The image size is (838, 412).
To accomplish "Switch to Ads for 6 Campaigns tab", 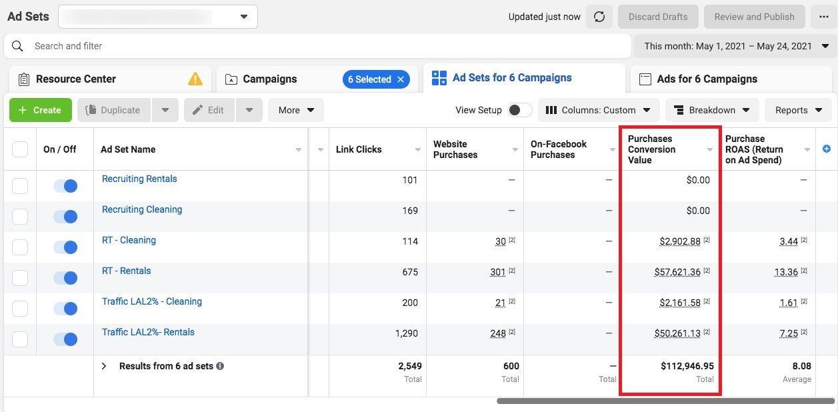I will point(707,79).
